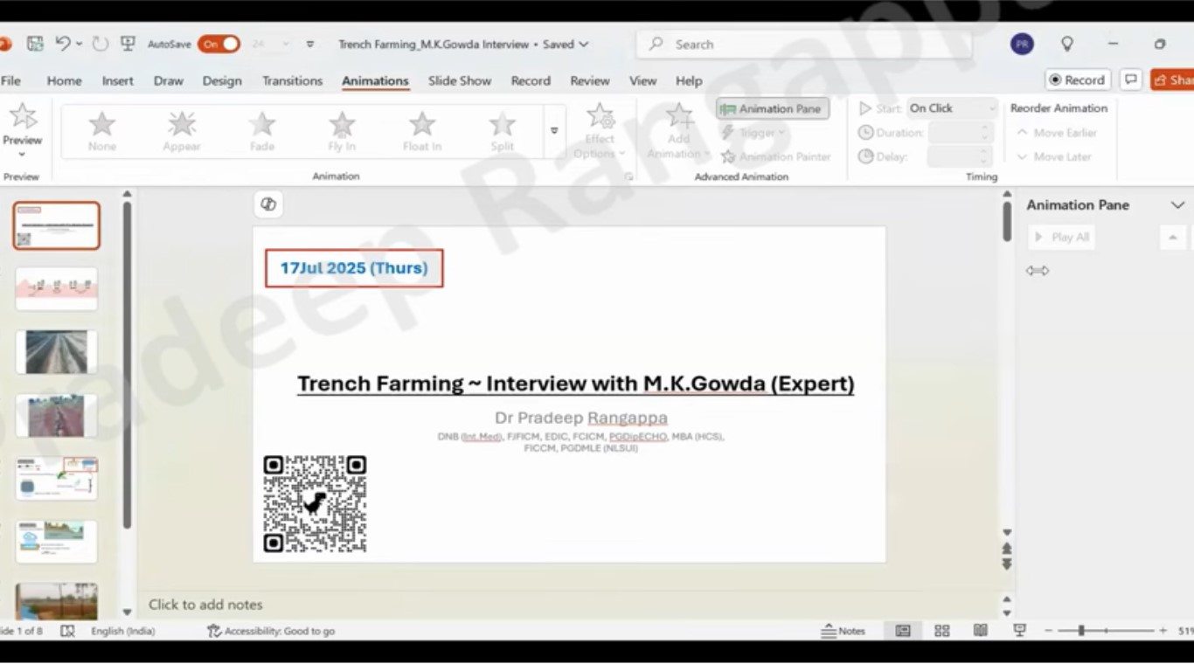Select the Slide Show tab

coord(460,80)
